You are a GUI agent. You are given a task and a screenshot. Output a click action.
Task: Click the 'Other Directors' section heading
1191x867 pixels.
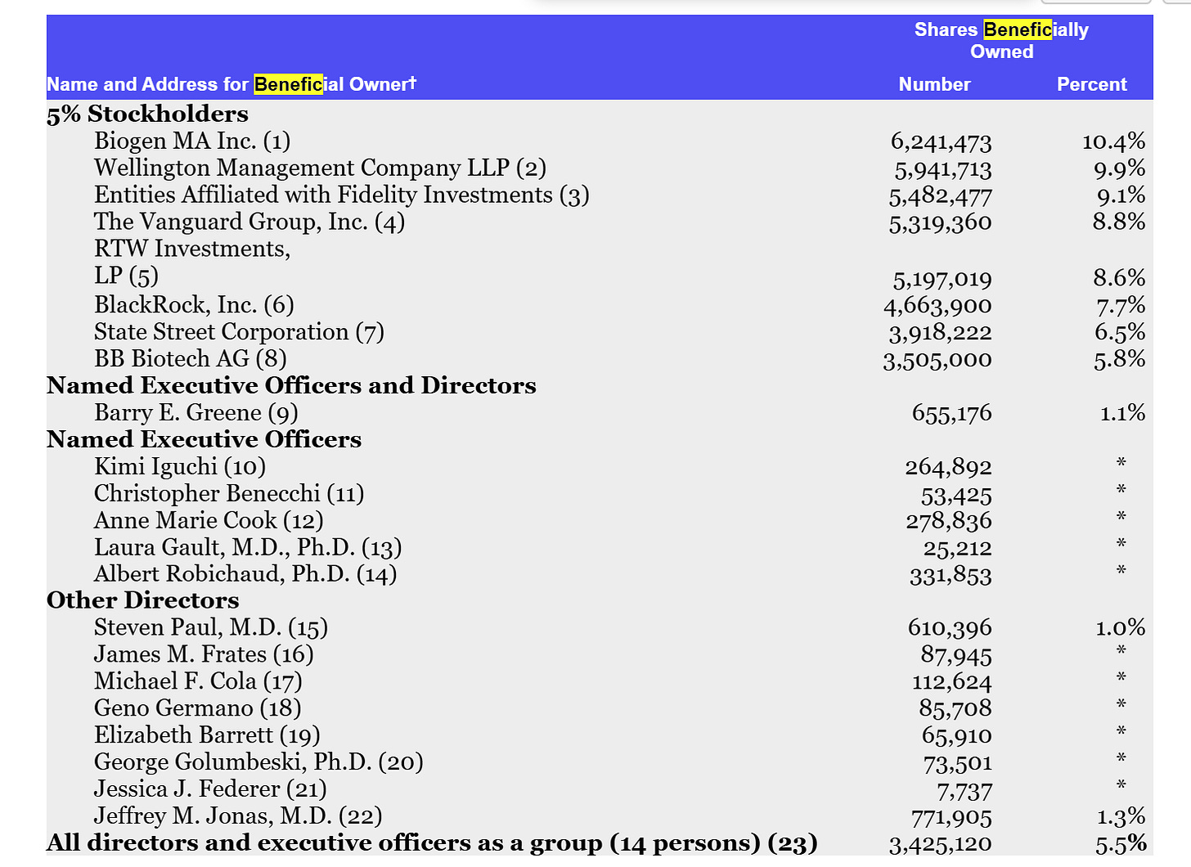(142, 600)
